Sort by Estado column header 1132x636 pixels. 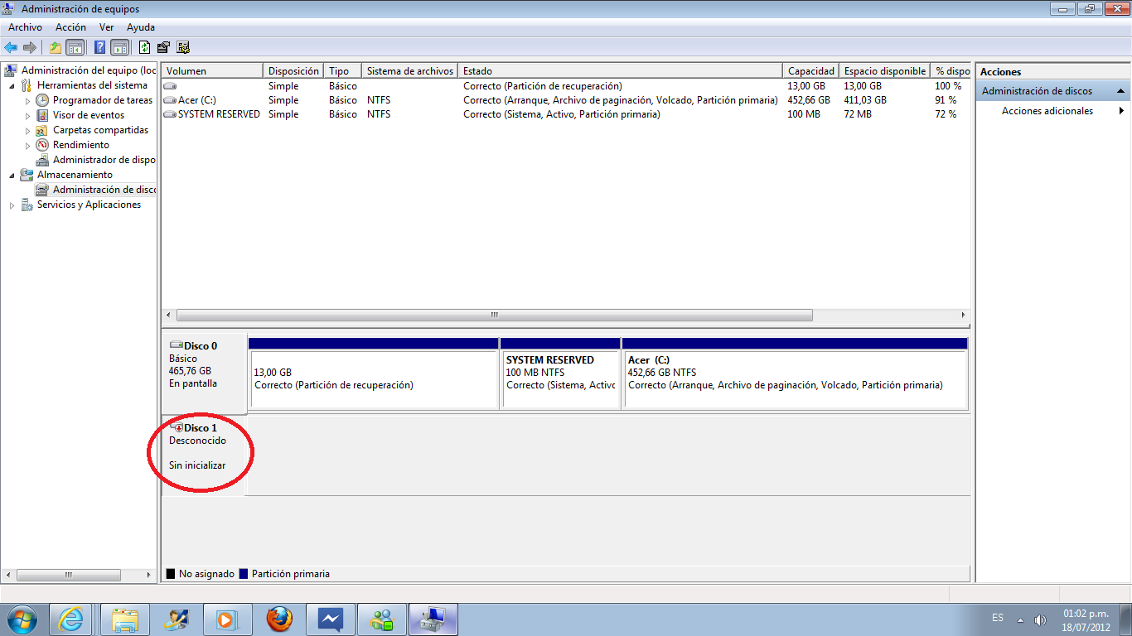pos(621,71)
